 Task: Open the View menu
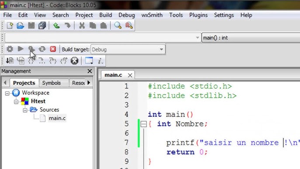[x=40, y=15]
